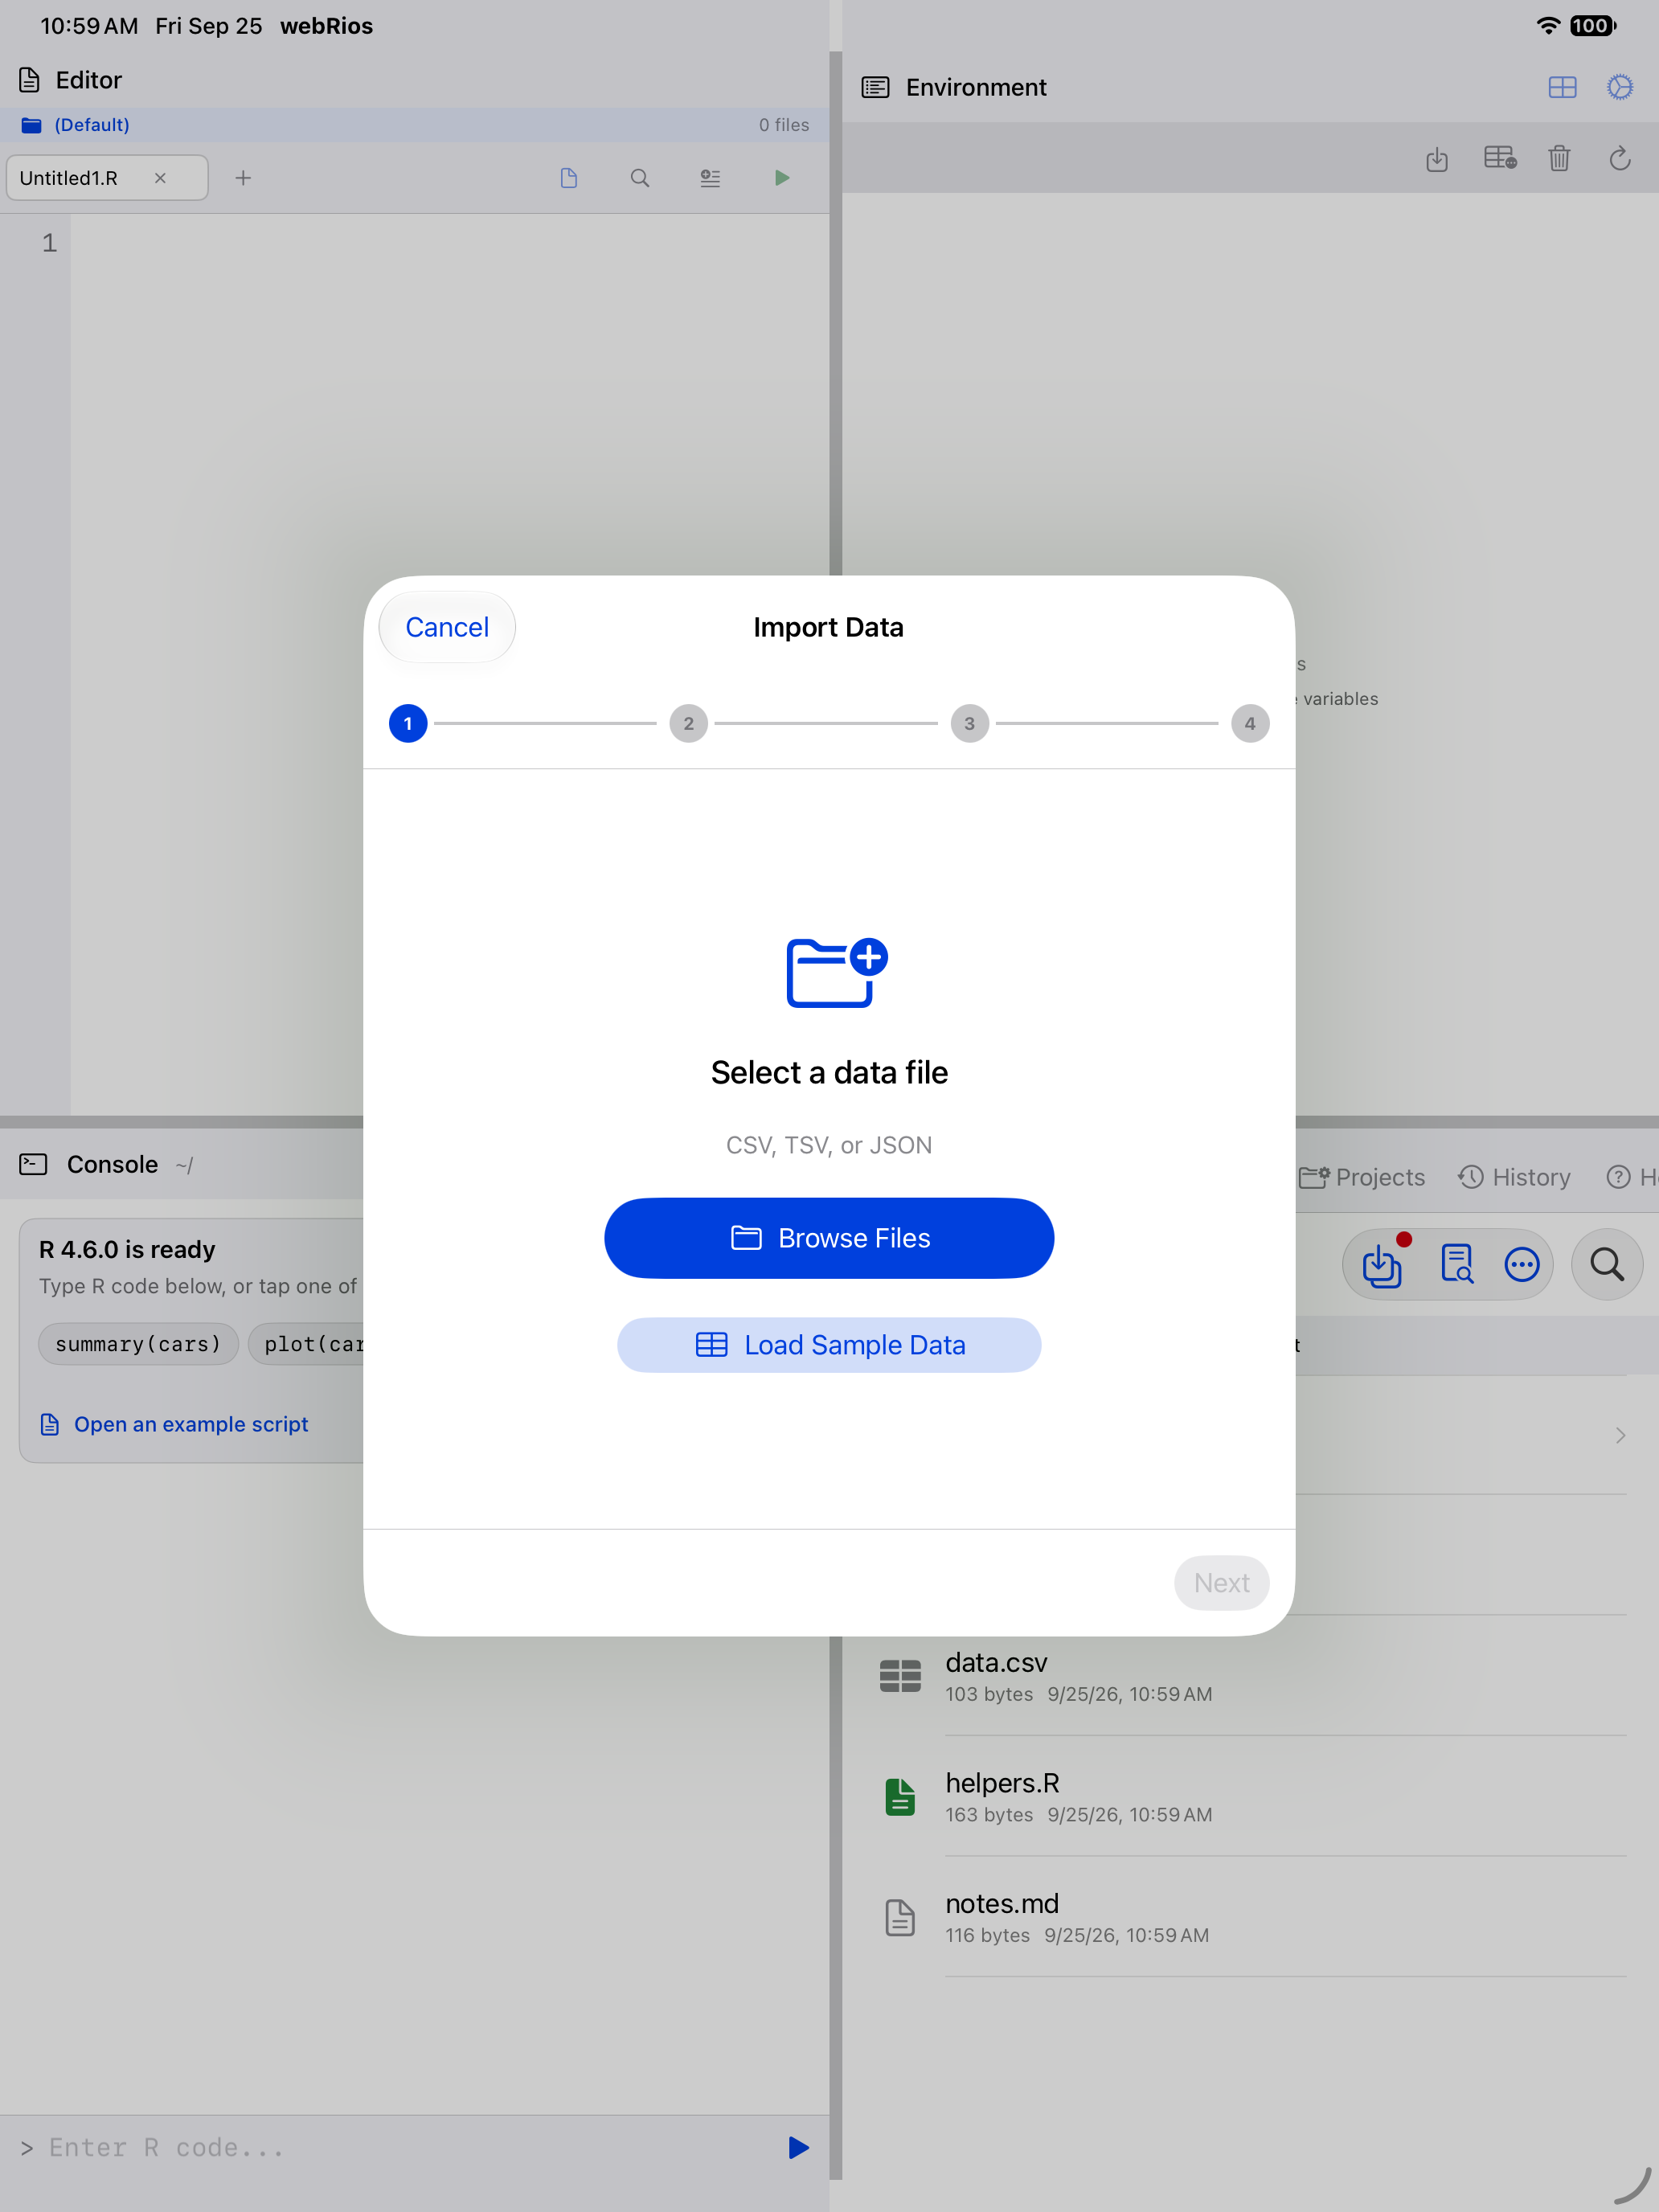Image resolution: width=1659 pixels, height=2212 pixels.
Task: Click the Environment panel header icon
Action: 875,87
